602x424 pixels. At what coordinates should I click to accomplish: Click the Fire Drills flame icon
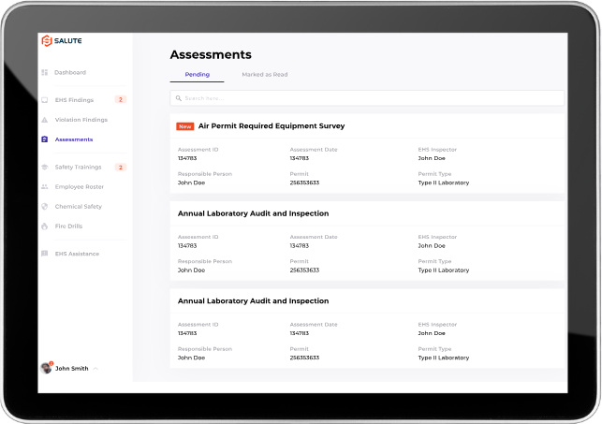[x=45, y=226]
